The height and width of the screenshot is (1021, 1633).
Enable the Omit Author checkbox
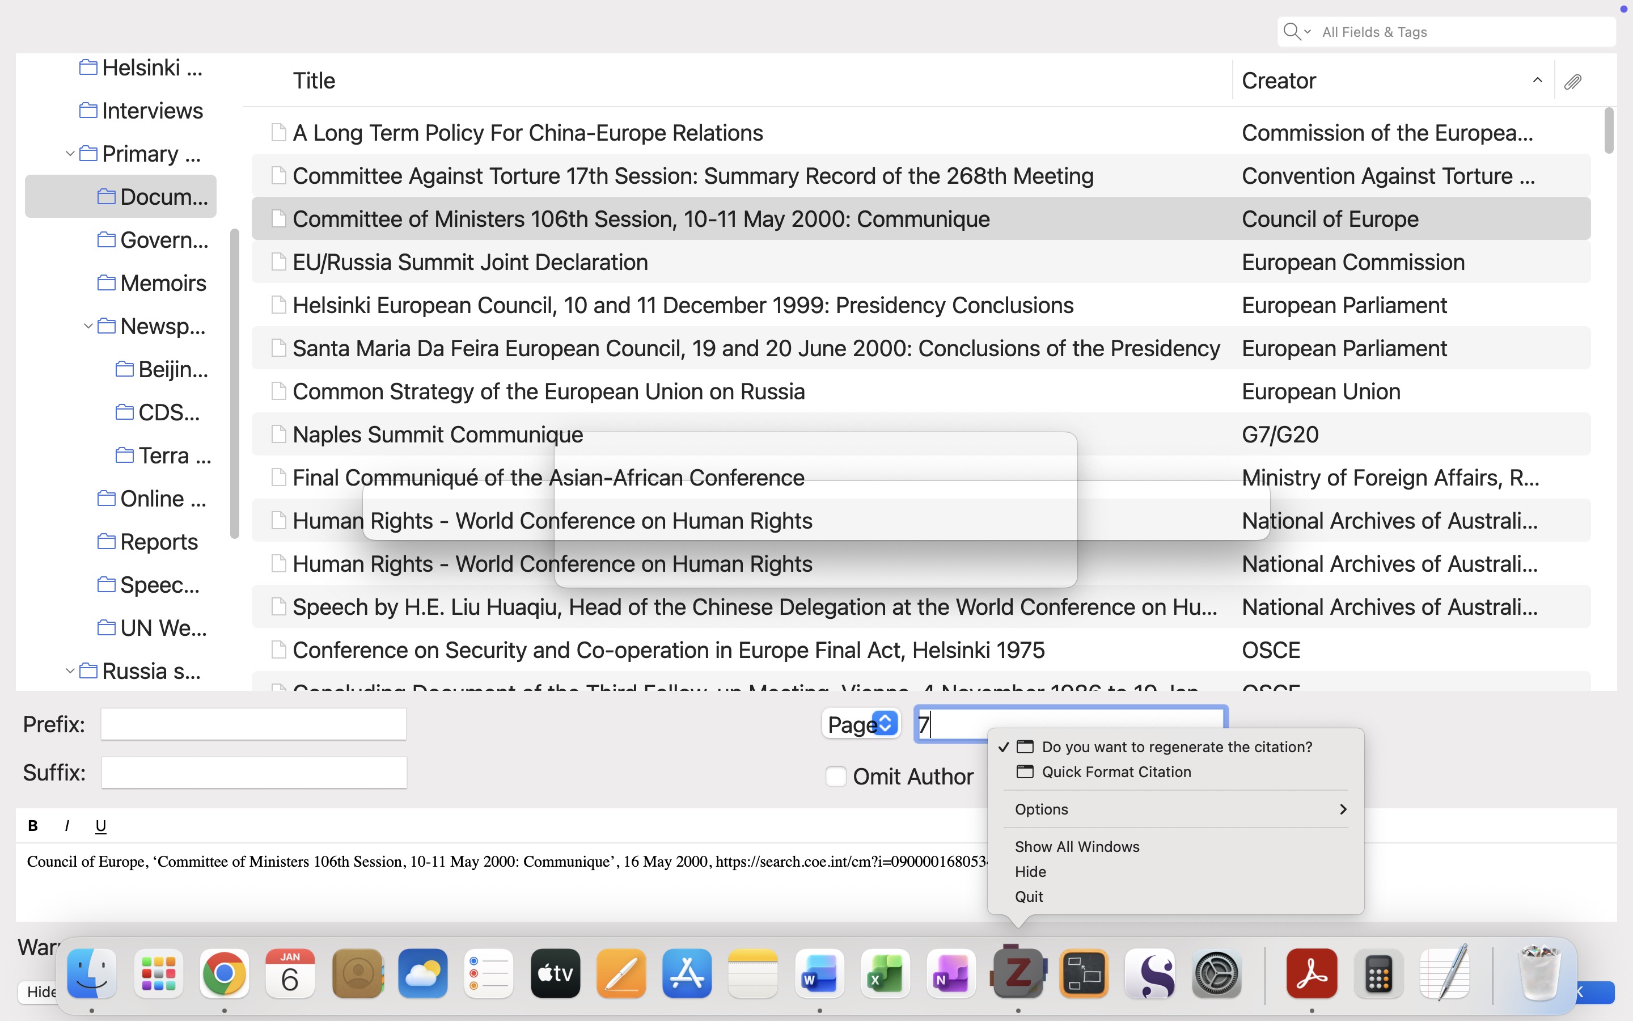tap(835, 777)
